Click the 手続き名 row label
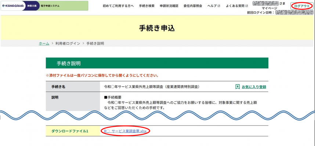 58,87
